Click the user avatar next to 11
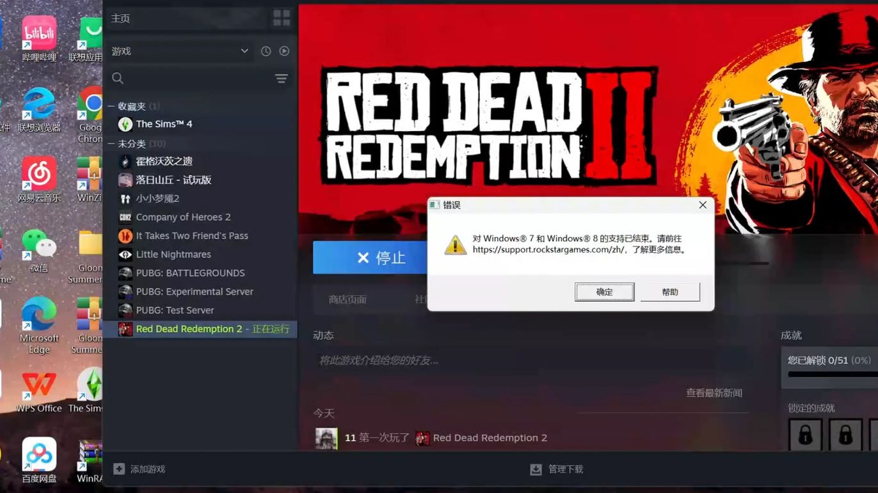The width and height of the screenshot is (878, 493). (x=326, y=438)
